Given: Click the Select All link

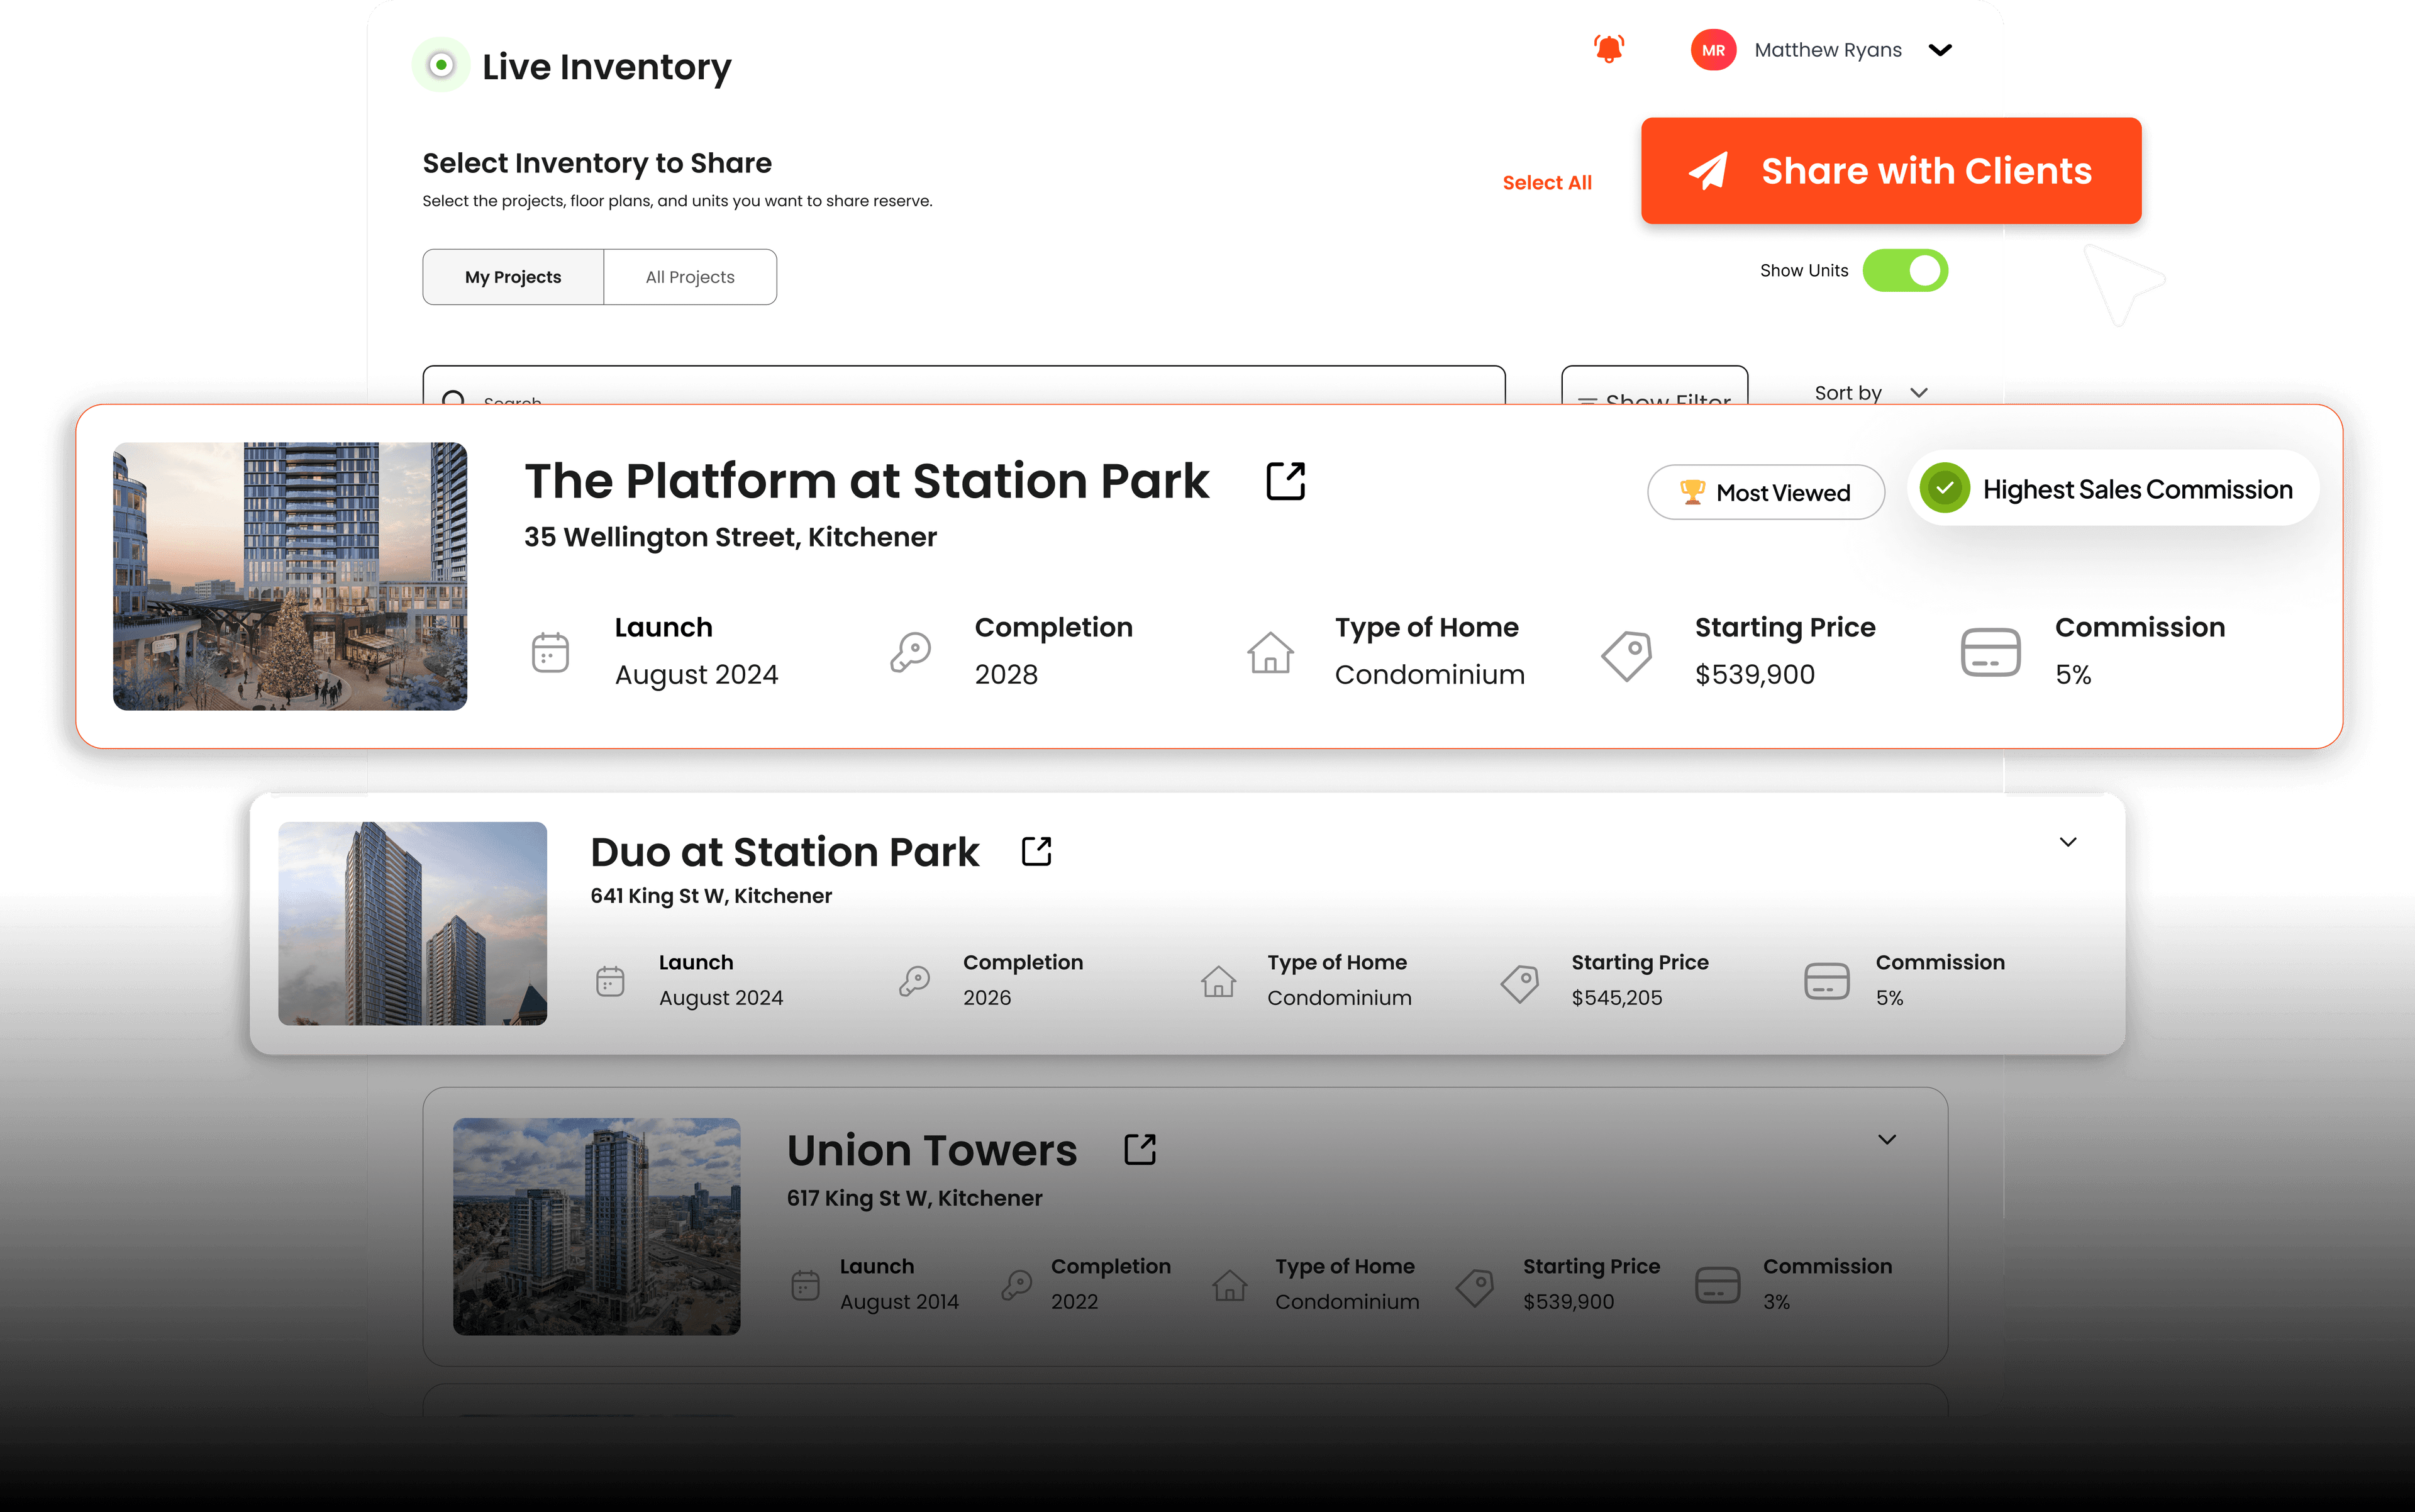Looking at the screenshot, I should [x=1546, y=183].
